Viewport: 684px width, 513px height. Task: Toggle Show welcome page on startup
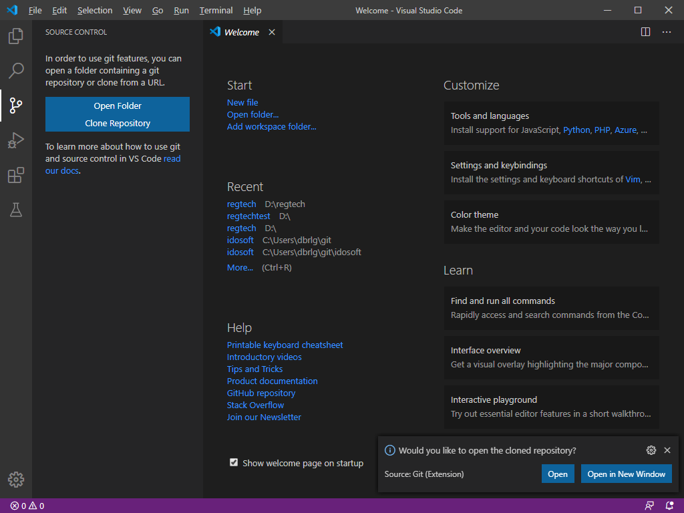click(234, 462)
